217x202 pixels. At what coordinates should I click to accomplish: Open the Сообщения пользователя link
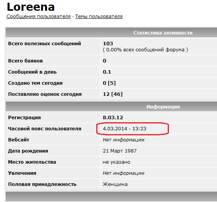click(x=39, y=16)
